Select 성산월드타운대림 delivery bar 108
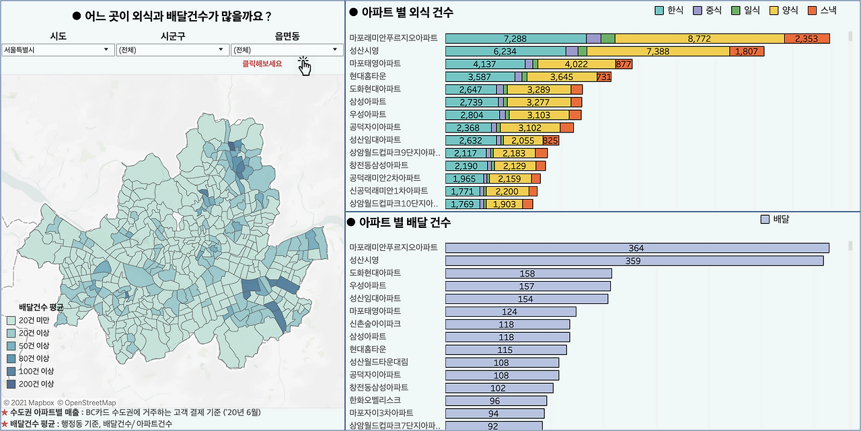Image resolution: width=861 pixels, height=431 pixels. pyautogui.click(x=502, y=362)
